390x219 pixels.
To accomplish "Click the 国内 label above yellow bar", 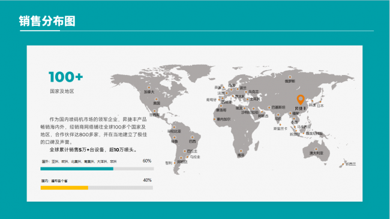I will pos(54,181).
